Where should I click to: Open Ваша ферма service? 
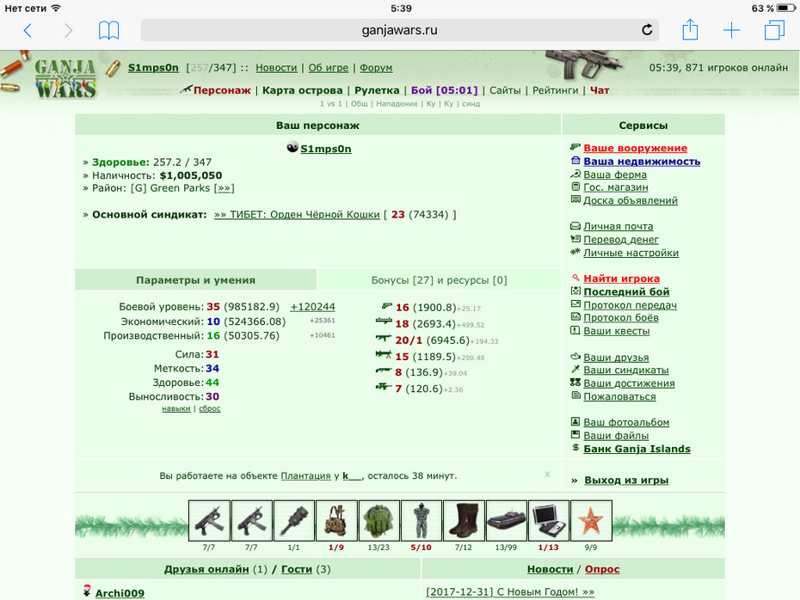[615, 174]
